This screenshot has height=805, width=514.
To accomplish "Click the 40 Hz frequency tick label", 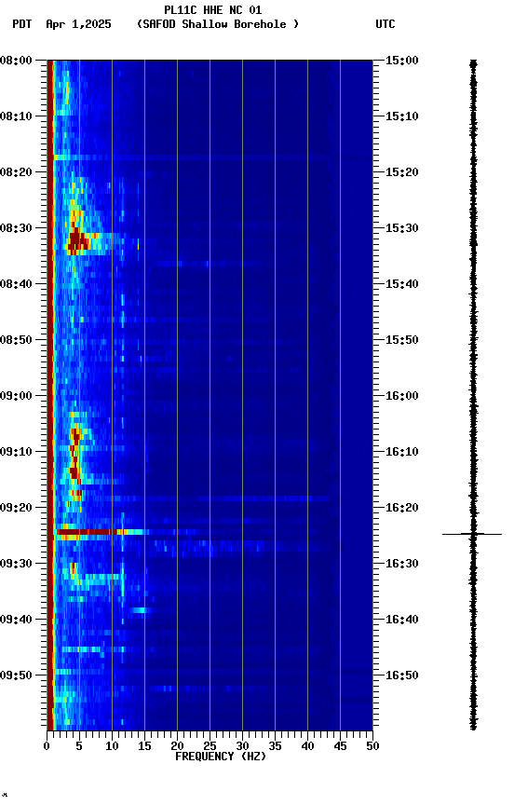I will [x=307, y=746].
